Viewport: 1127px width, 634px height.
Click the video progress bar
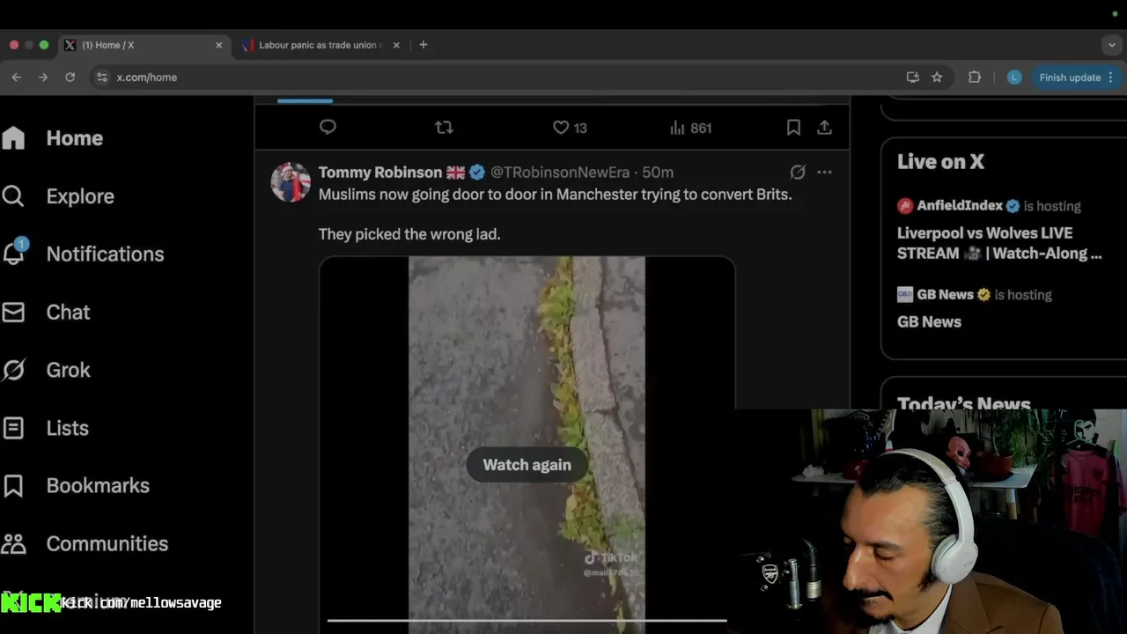tap(527, 620)
